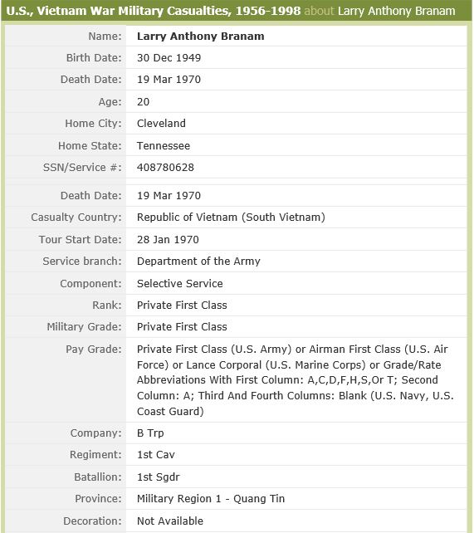Image resolution: width=474 pixels, height=533 pixels.
Task: Click the age value 20
Action: point(143,101)
